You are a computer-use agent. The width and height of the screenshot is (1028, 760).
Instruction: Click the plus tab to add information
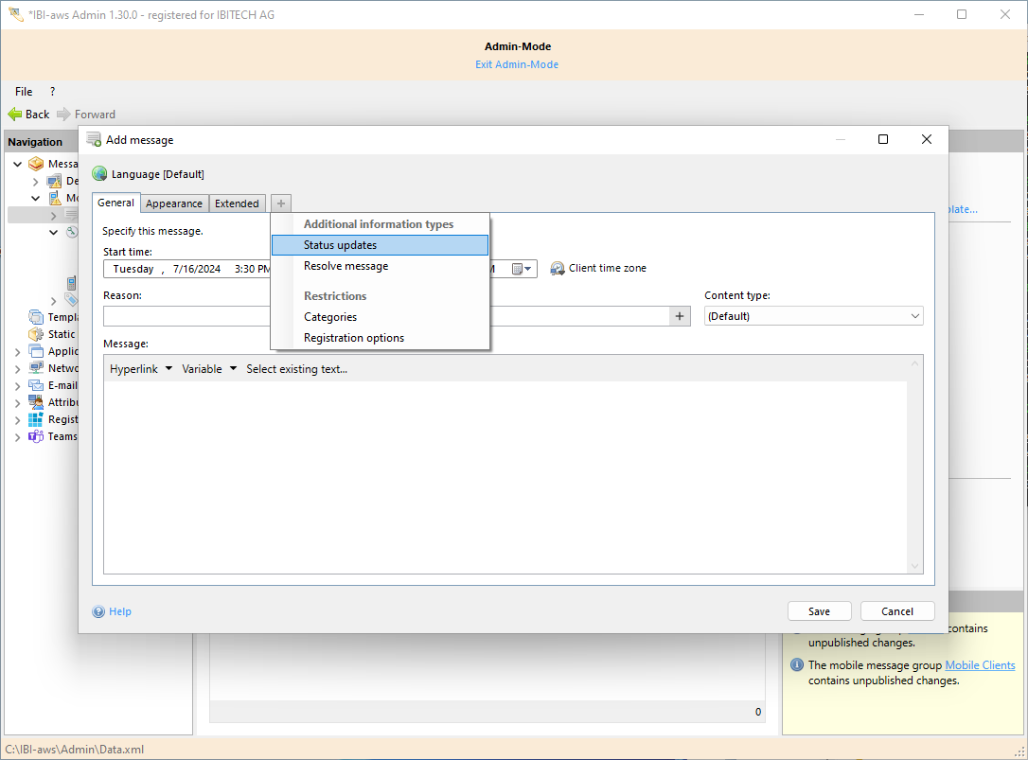click(281, 203)
